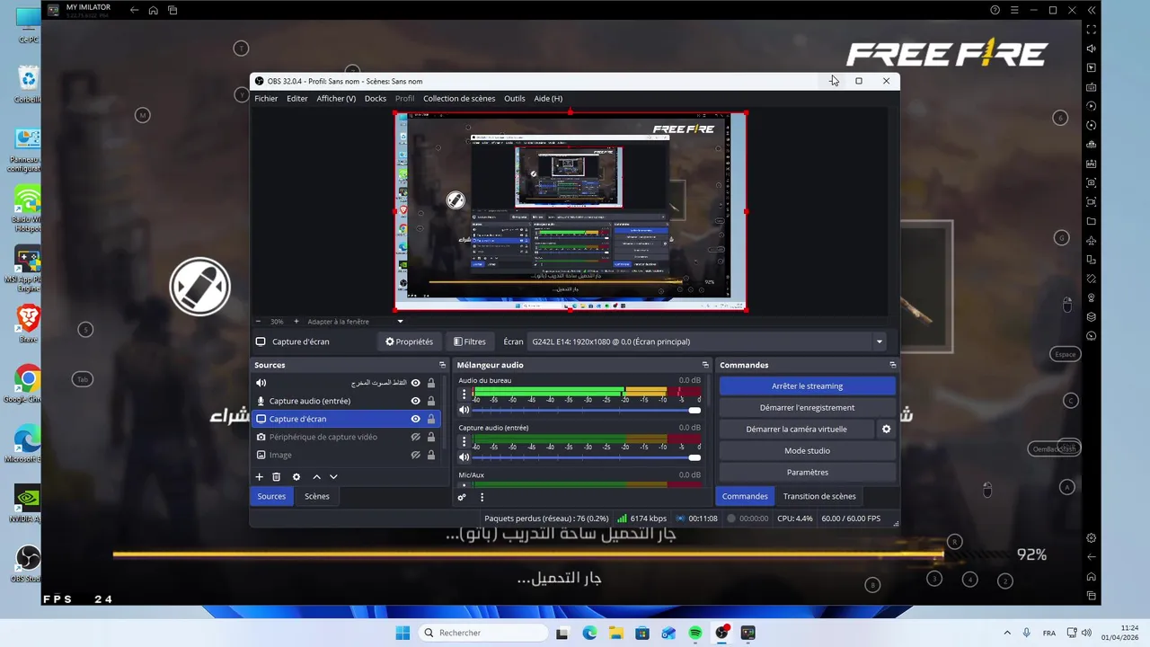Unlock the Capture audio (entrée) source
Viewport: 1150px width, 647px height.
pos(431,401)
